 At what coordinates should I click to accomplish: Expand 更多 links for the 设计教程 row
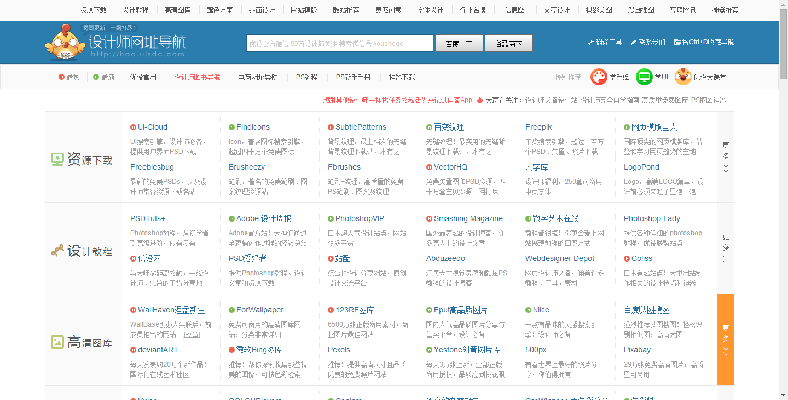[726, 248]
